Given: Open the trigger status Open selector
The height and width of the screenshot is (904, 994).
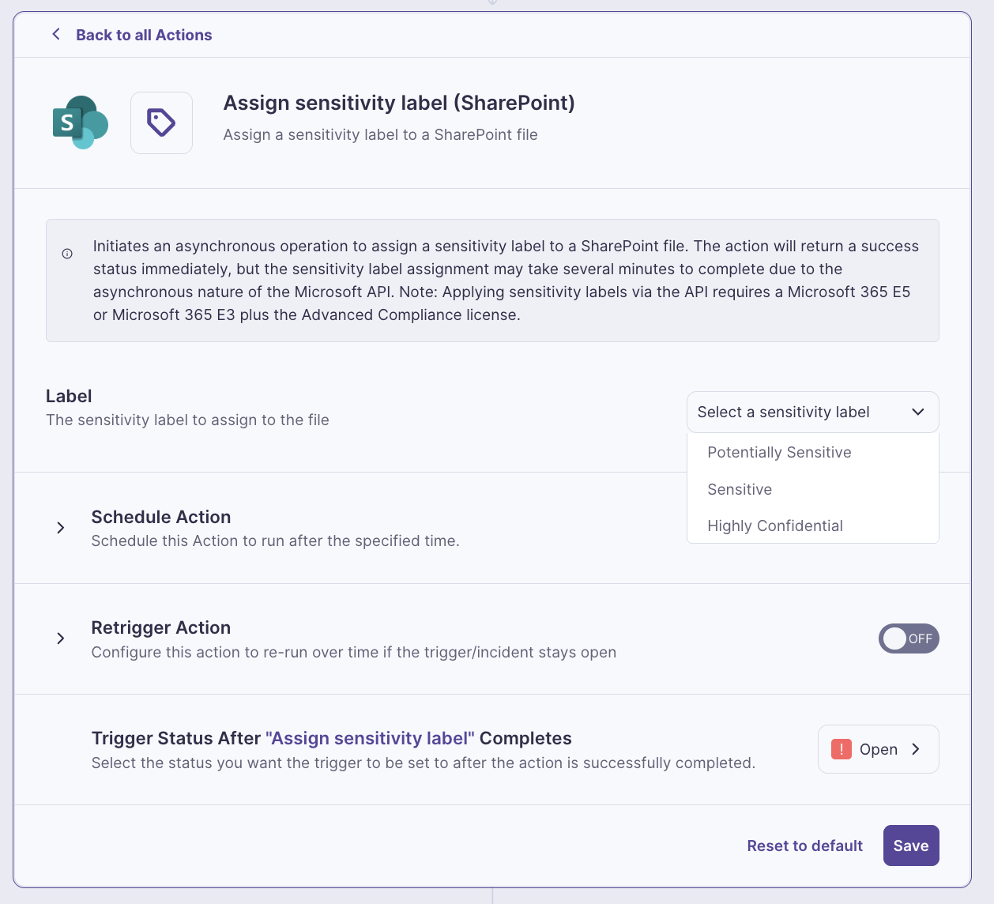Looking at the screenshot, I should pos(878,749).
